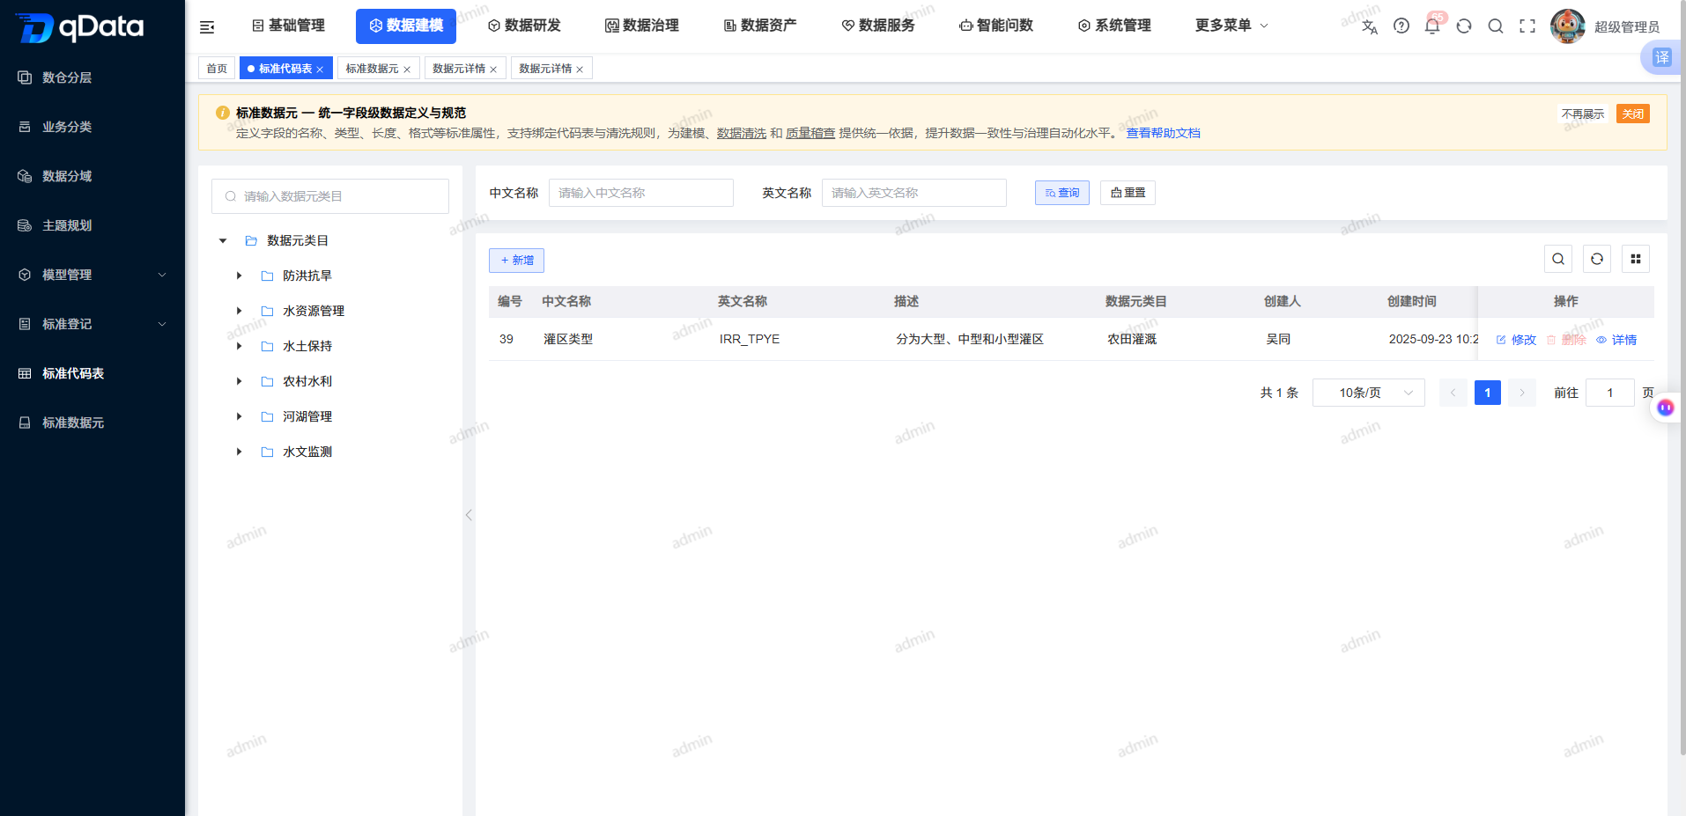
Task: Switch to 系统管理 top menu
Action: pos(1114,26)
